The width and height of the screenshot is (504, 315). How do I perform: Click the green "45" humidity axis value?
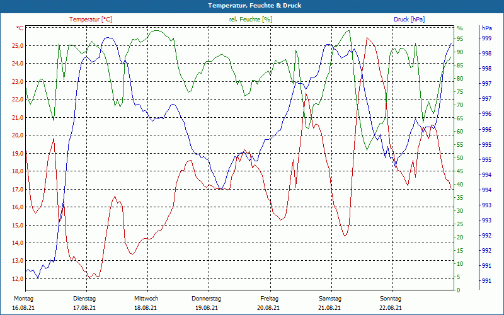pyautogui.click(x=460, y=171)
